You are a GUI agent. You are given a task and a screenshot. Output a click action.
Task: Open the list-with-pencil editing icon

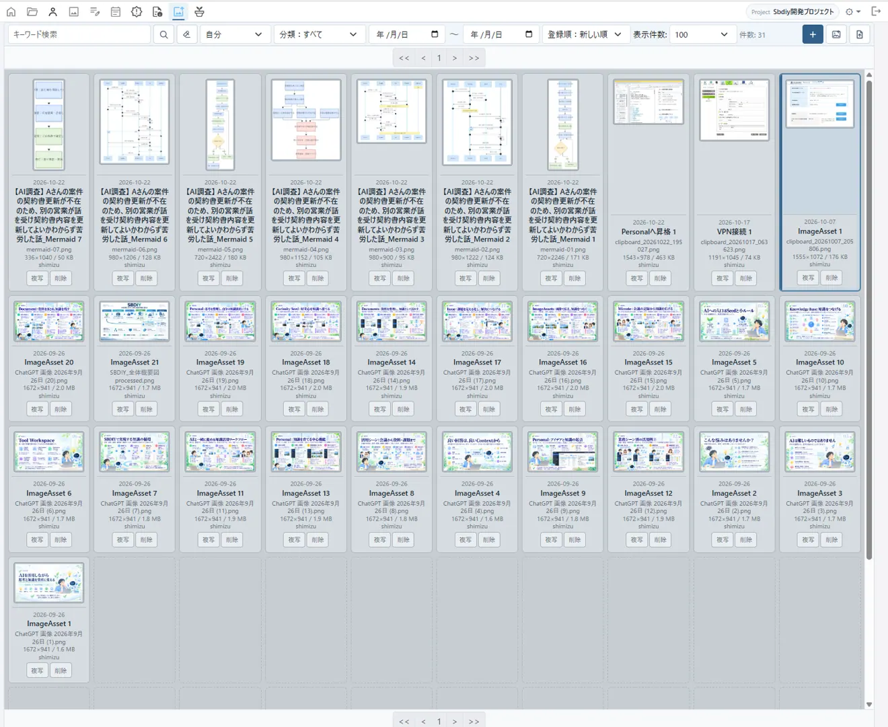[95, 11]
